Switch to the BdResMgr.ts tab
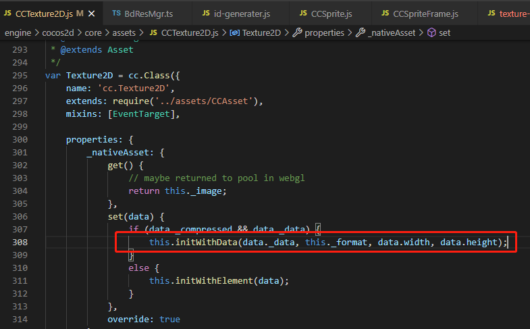Screen dimensions: 530x329 coord(147,14)
